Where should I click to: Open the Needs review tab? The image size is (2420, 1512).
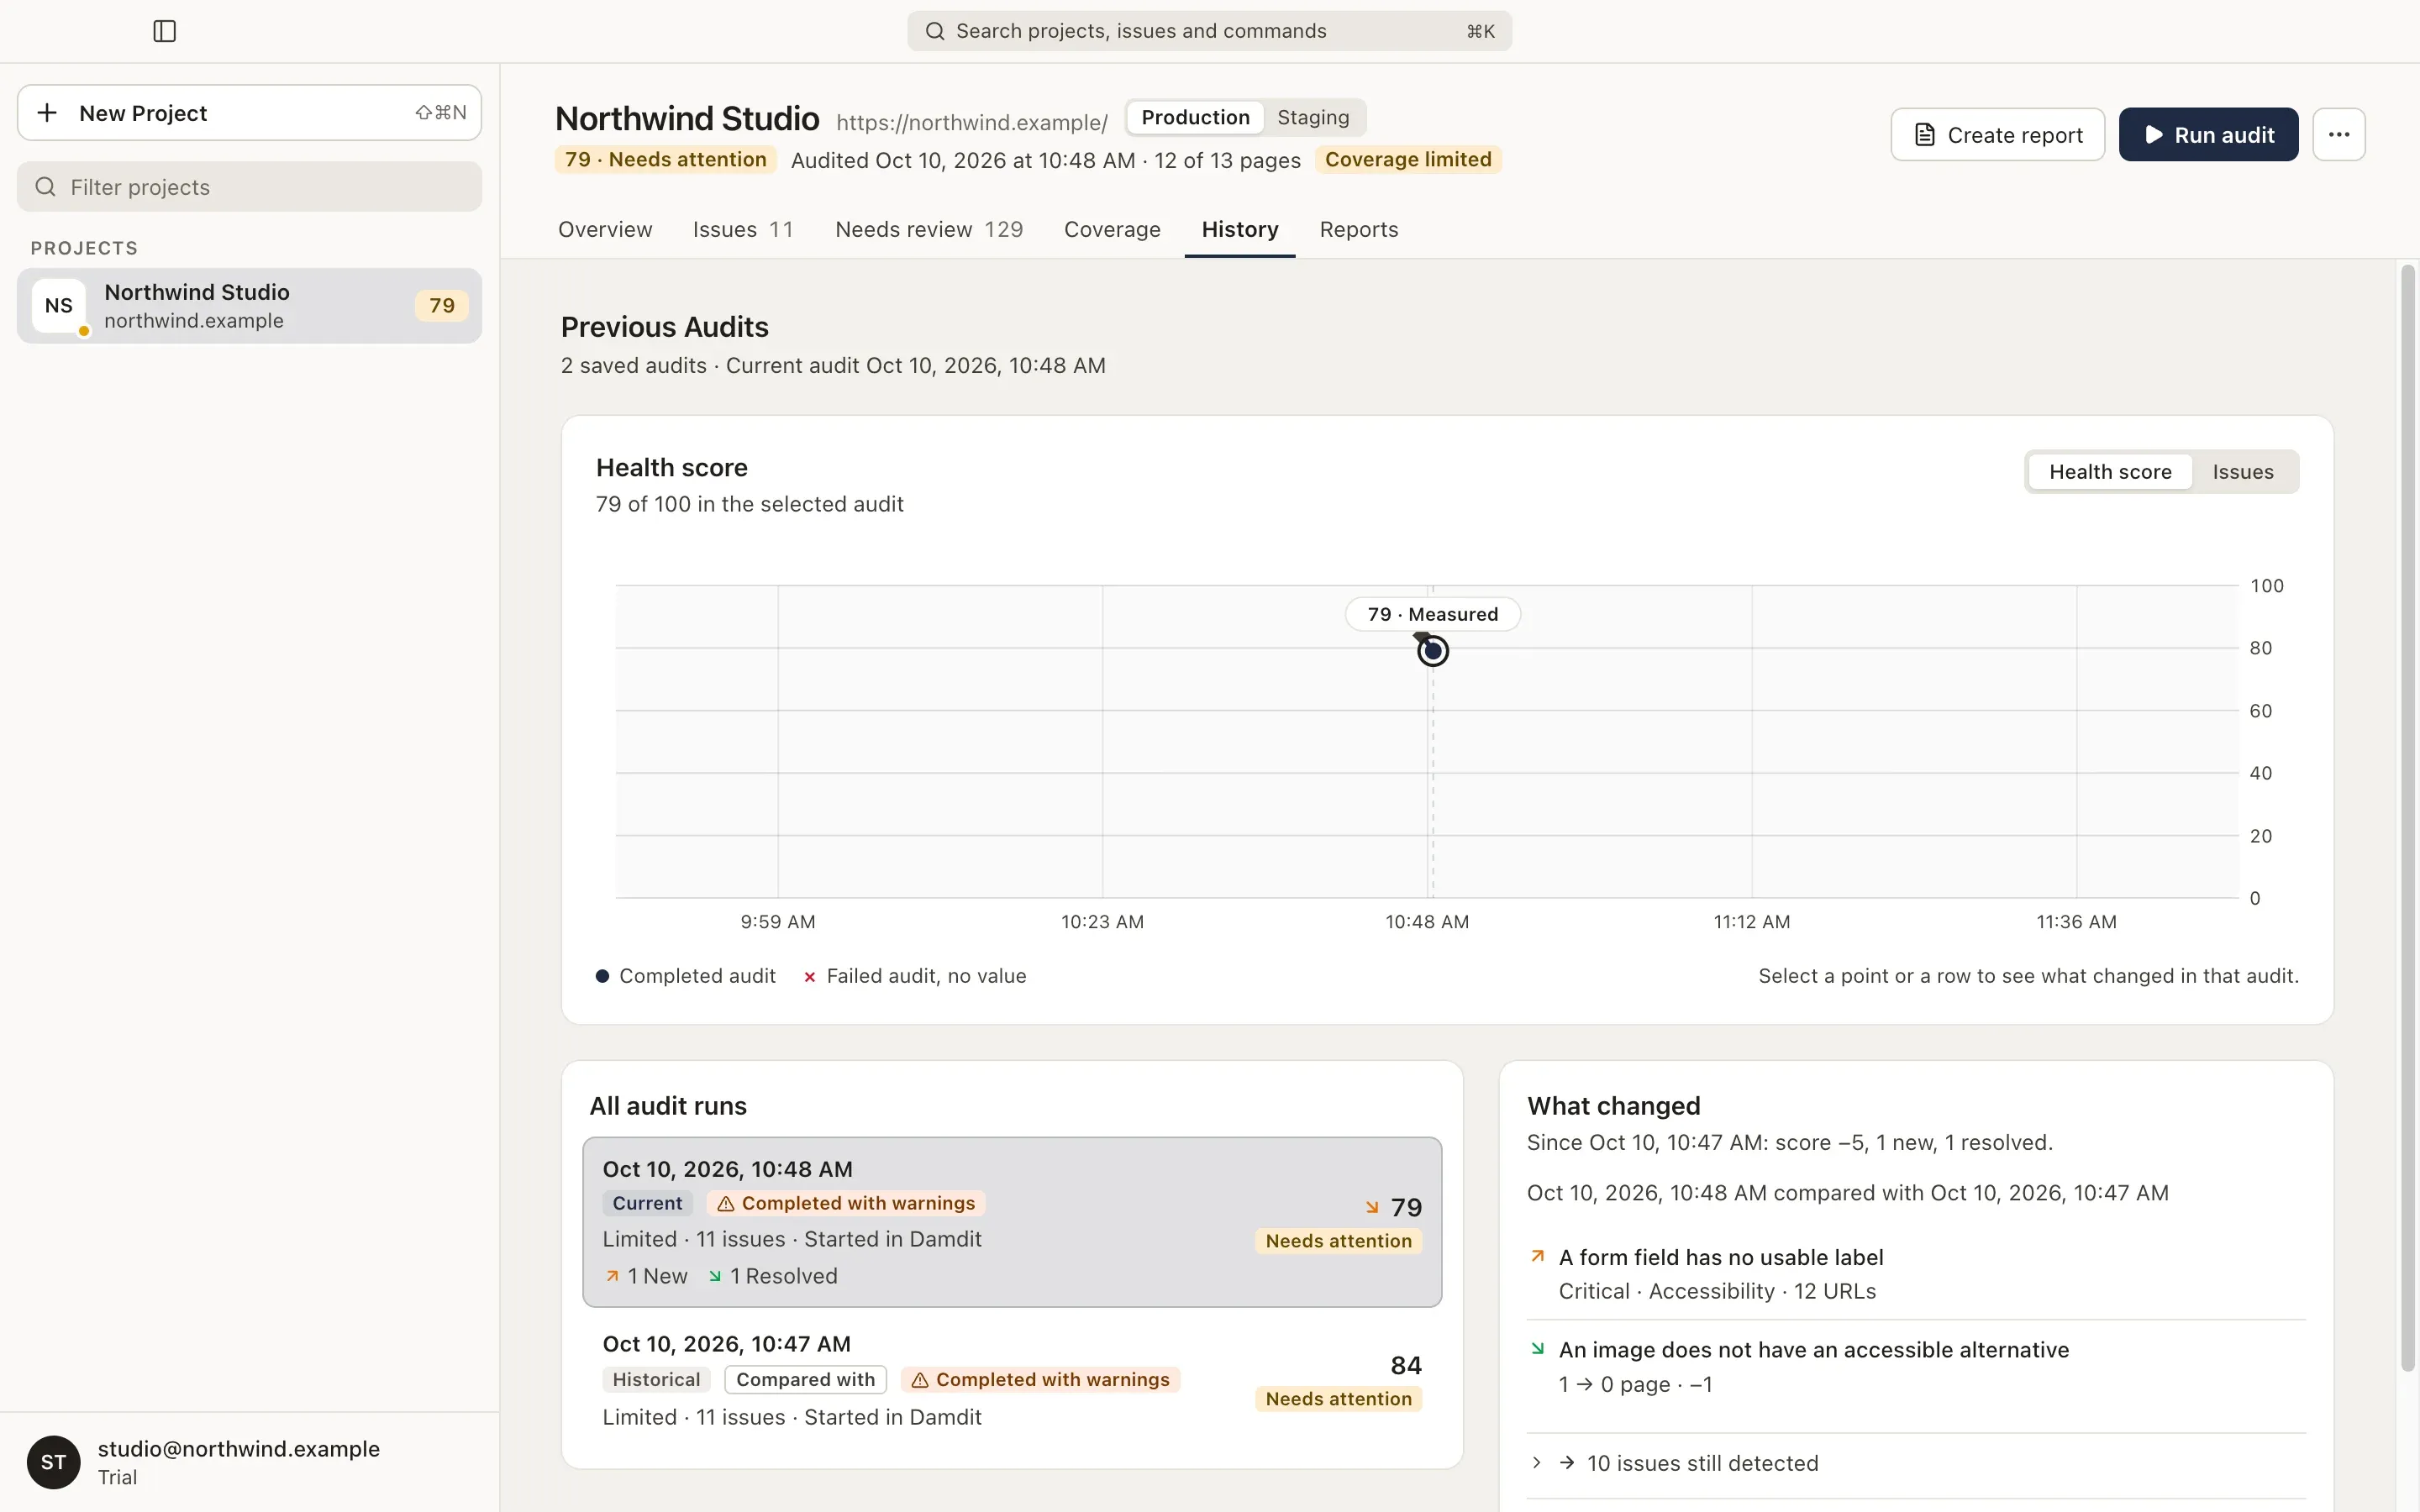(929, 229)
